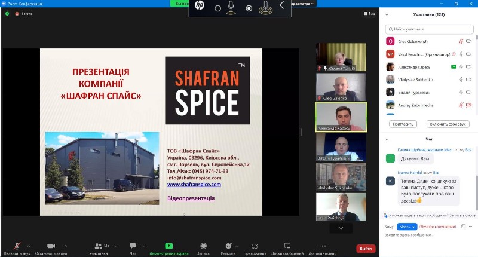Collapse the Чат panel chevron

(x=387, y=139)
